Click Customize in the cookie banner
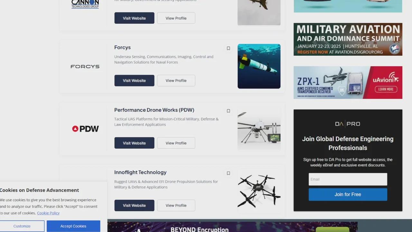 22,226
